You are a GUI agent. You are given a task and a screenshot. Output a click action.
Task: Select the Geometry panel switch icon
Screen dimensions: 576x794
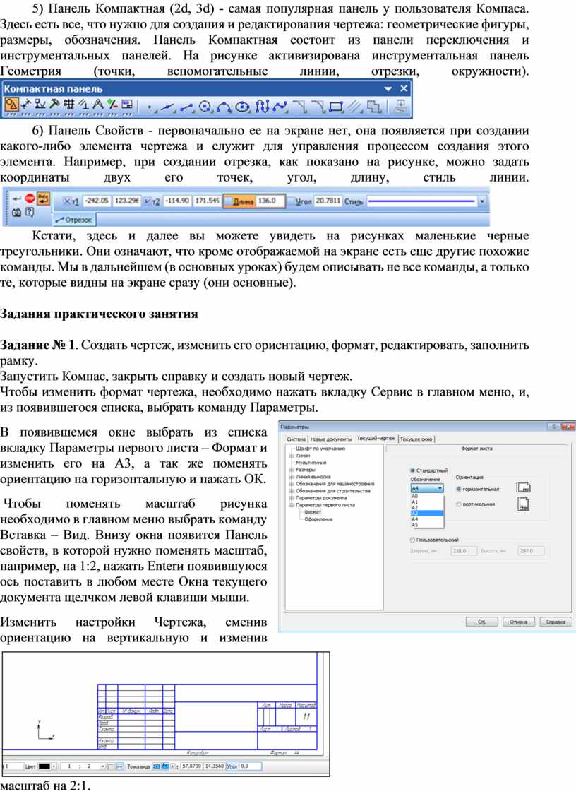11,105
